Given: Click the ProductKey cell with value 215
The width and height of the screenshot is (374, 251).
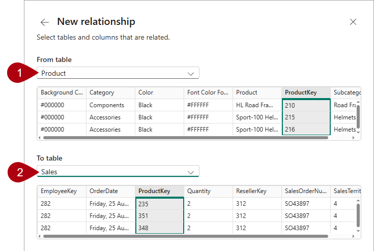Looking at the screenshot, I should pos(306,117).
